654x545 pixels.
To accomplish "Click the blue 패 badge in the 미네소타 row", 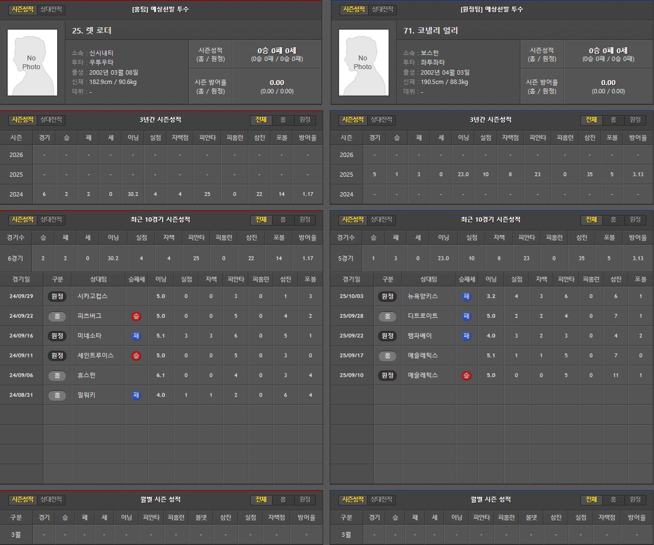I will [136, 336].
